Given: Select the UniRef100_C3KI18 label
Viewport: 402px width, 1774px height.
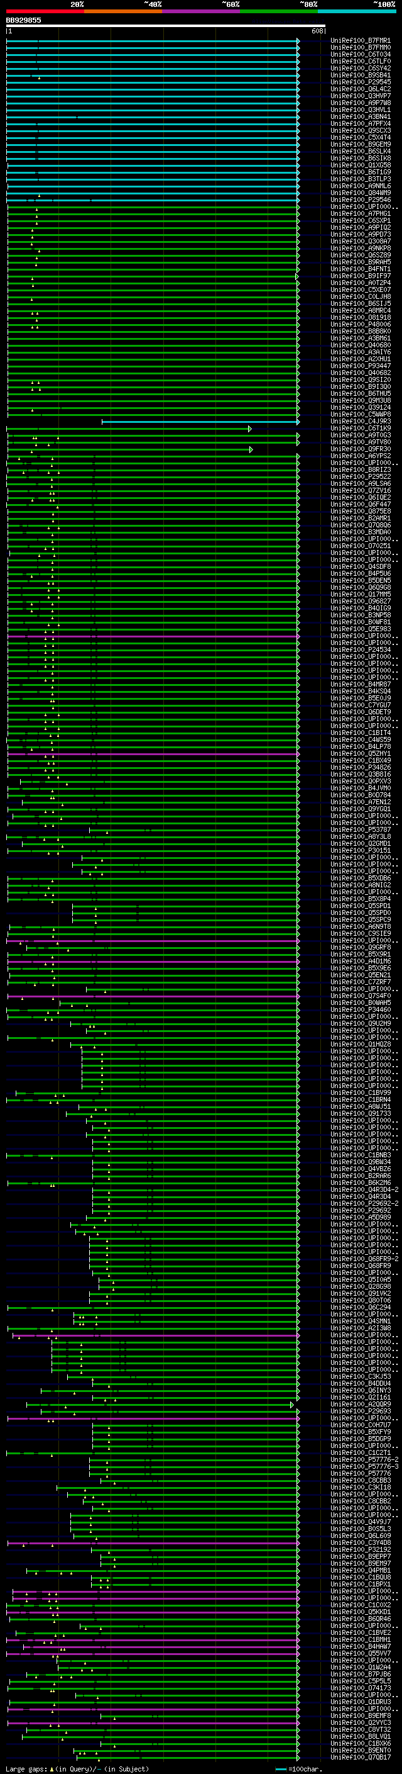Looking at the screenshot, I should (x=360, y=1487).
